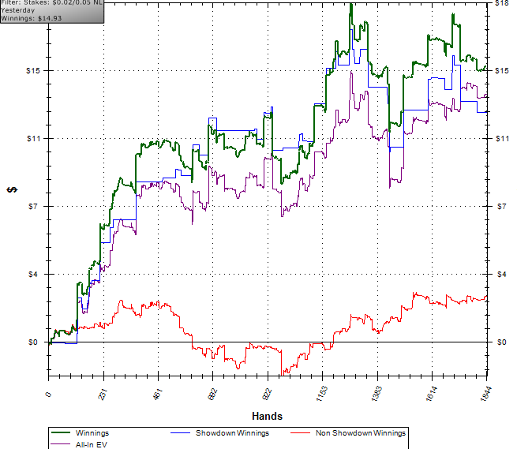The image size is (517, 449).
Task: Click the green Winnings legend line swatch
Action: 60,432
